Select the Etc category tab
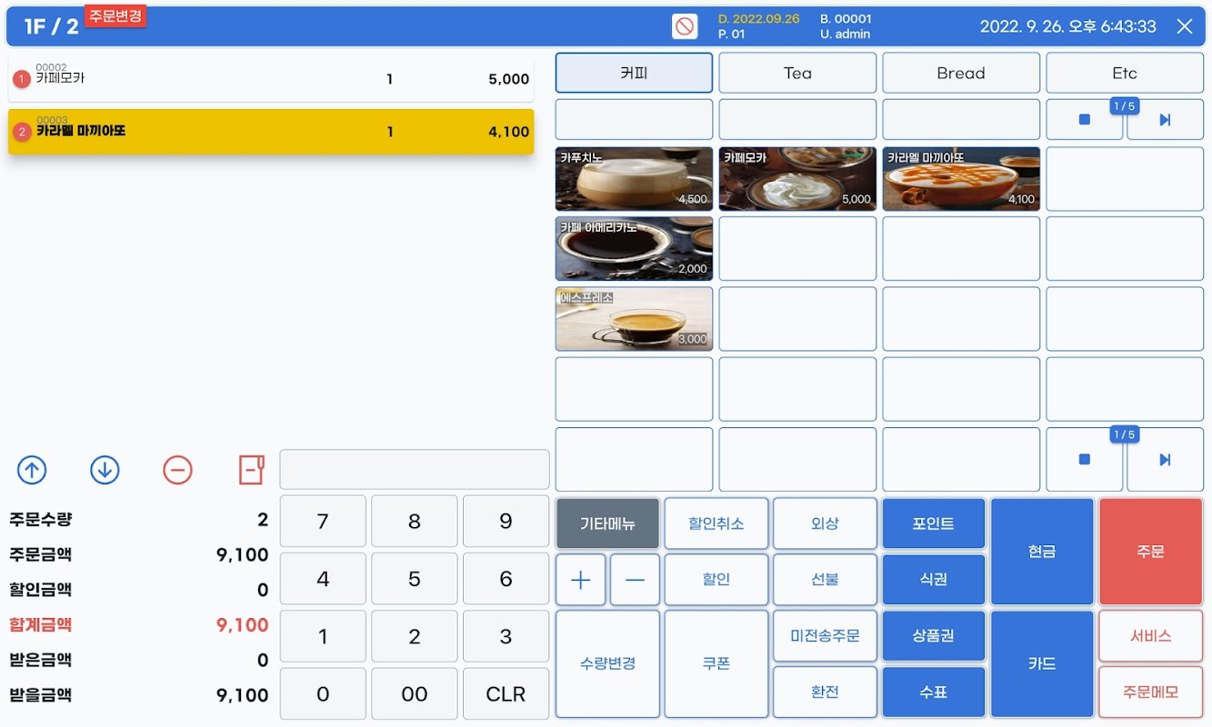Viewport: 1212px width, 727px height. coord(1125,73)
